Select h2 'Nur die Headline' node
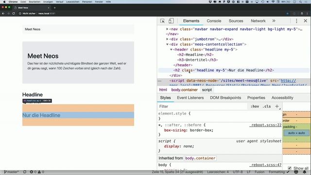 coord(224,70)
